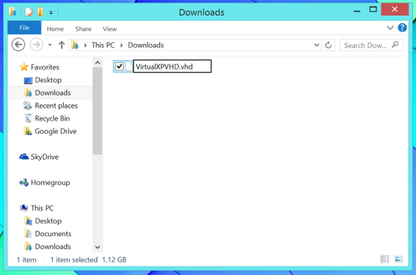The image size is (416, 275).
Task: Go up one level with Up arrow
Action: tap(62, 45)
